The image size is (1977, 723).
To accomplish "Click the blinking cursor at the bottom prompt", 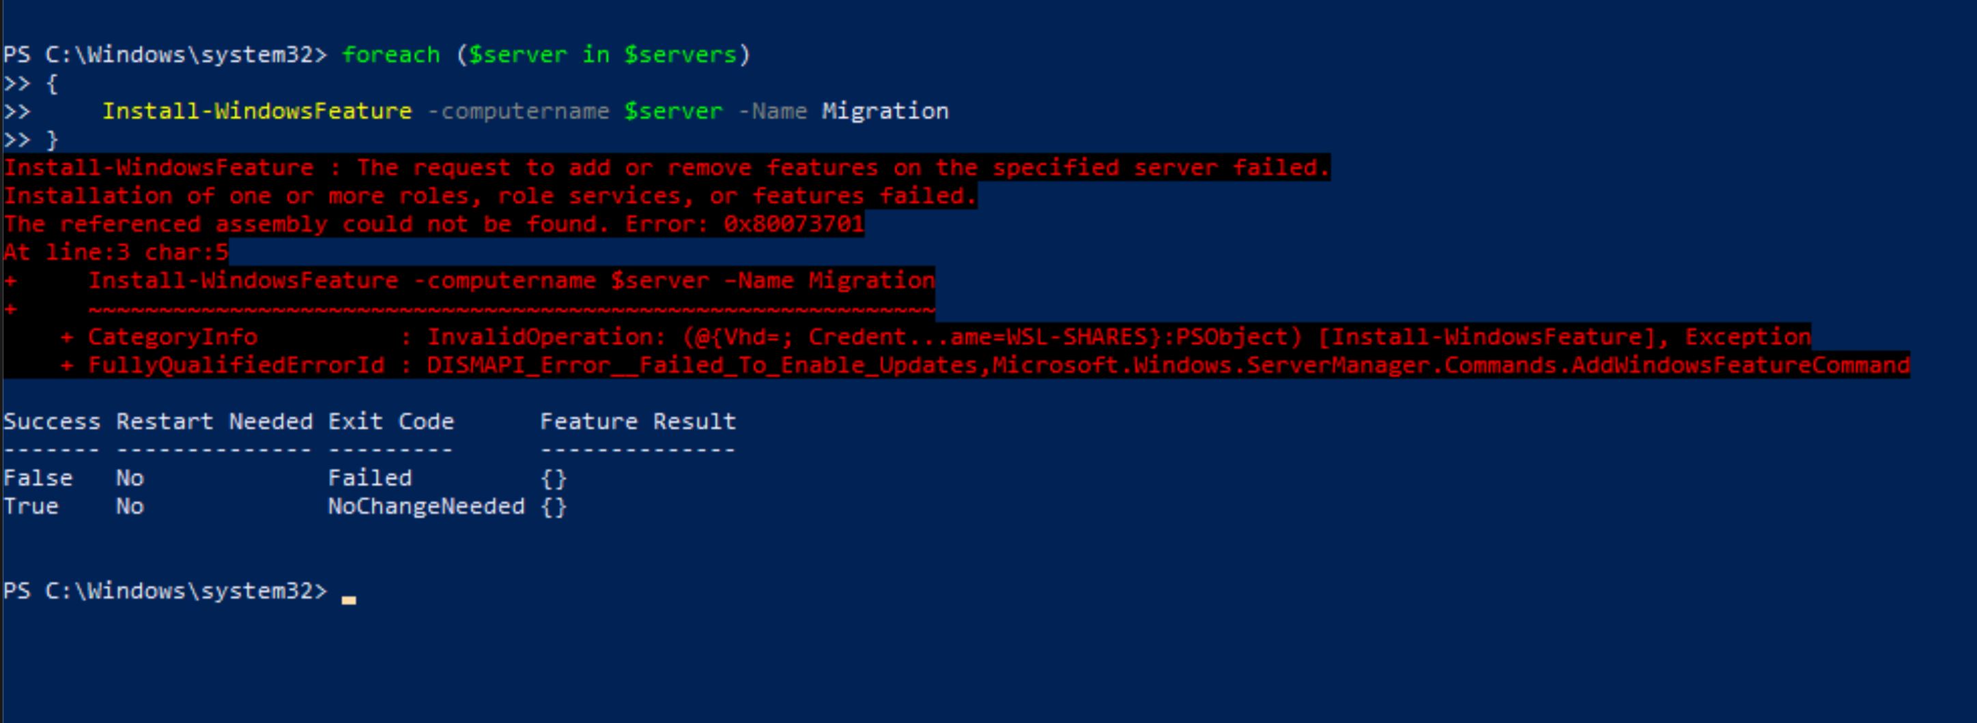I will [350, 600].
